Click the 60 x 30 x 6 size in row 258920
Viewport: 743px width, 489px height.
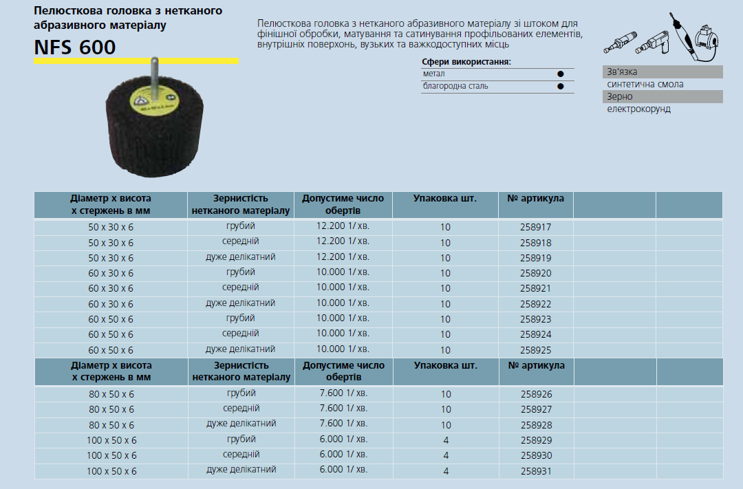[x=111, y=274]
